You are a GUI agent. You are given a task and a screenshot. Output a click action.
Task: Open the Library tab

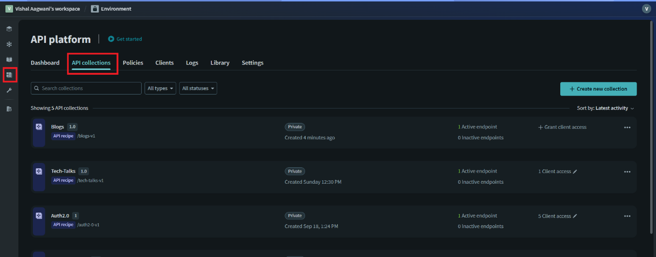click(x=220, y=63)
